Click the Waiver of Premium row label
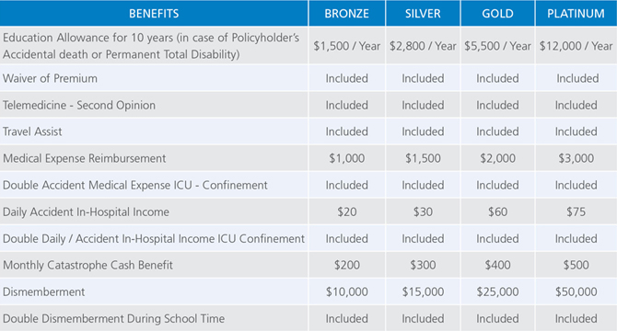This screenshot has width=617, height=331. [50, 78]
